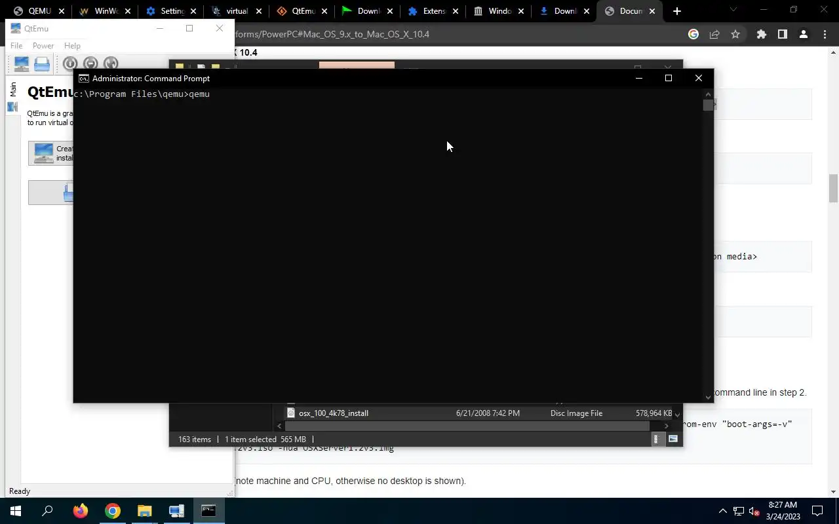The width and height of the screenshot is (839, 524).
Task: Click QtEmu open machine toolbar icon
Action: pos(42,64)
